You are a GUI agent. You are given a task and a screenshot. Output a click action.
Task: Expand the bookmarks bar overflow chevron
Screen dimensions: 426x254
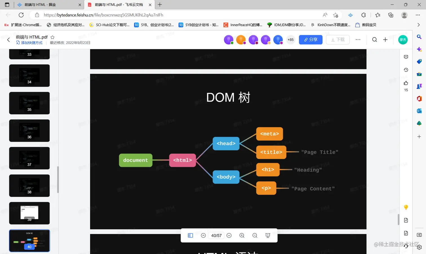click(418, 25)
